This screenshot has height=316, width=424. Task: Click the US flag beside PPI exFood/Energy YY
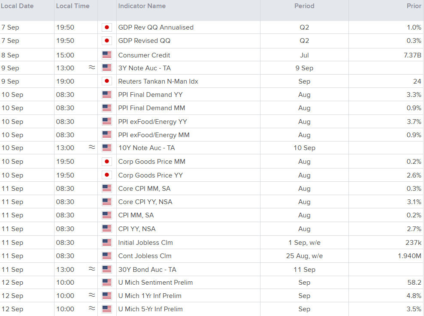[x=107, y=121]
